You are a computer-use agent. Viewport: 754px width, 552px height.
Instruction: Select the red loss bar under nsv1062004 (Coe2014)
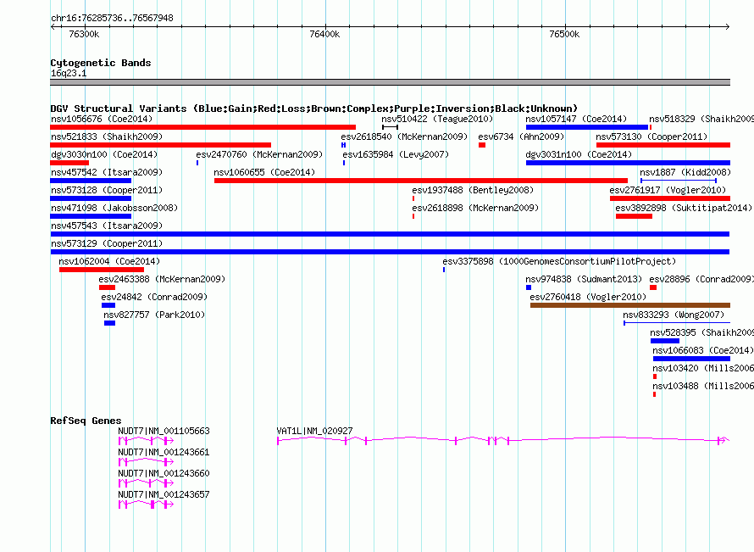(x=102, y=270)
